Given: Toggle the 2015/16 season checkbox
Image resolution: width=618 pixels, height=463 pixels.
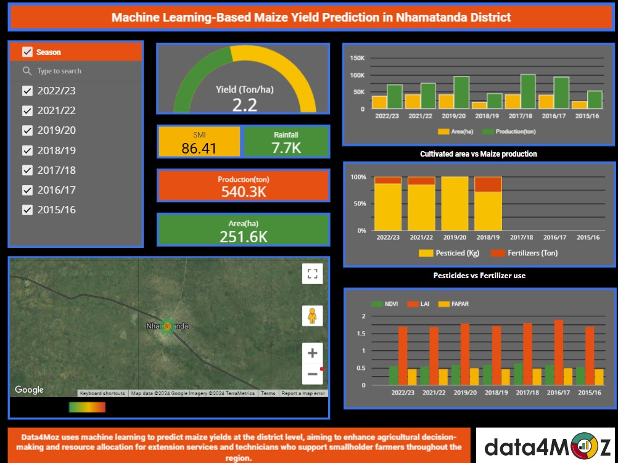Looking at the screenshot, I should tap(27, 210).
